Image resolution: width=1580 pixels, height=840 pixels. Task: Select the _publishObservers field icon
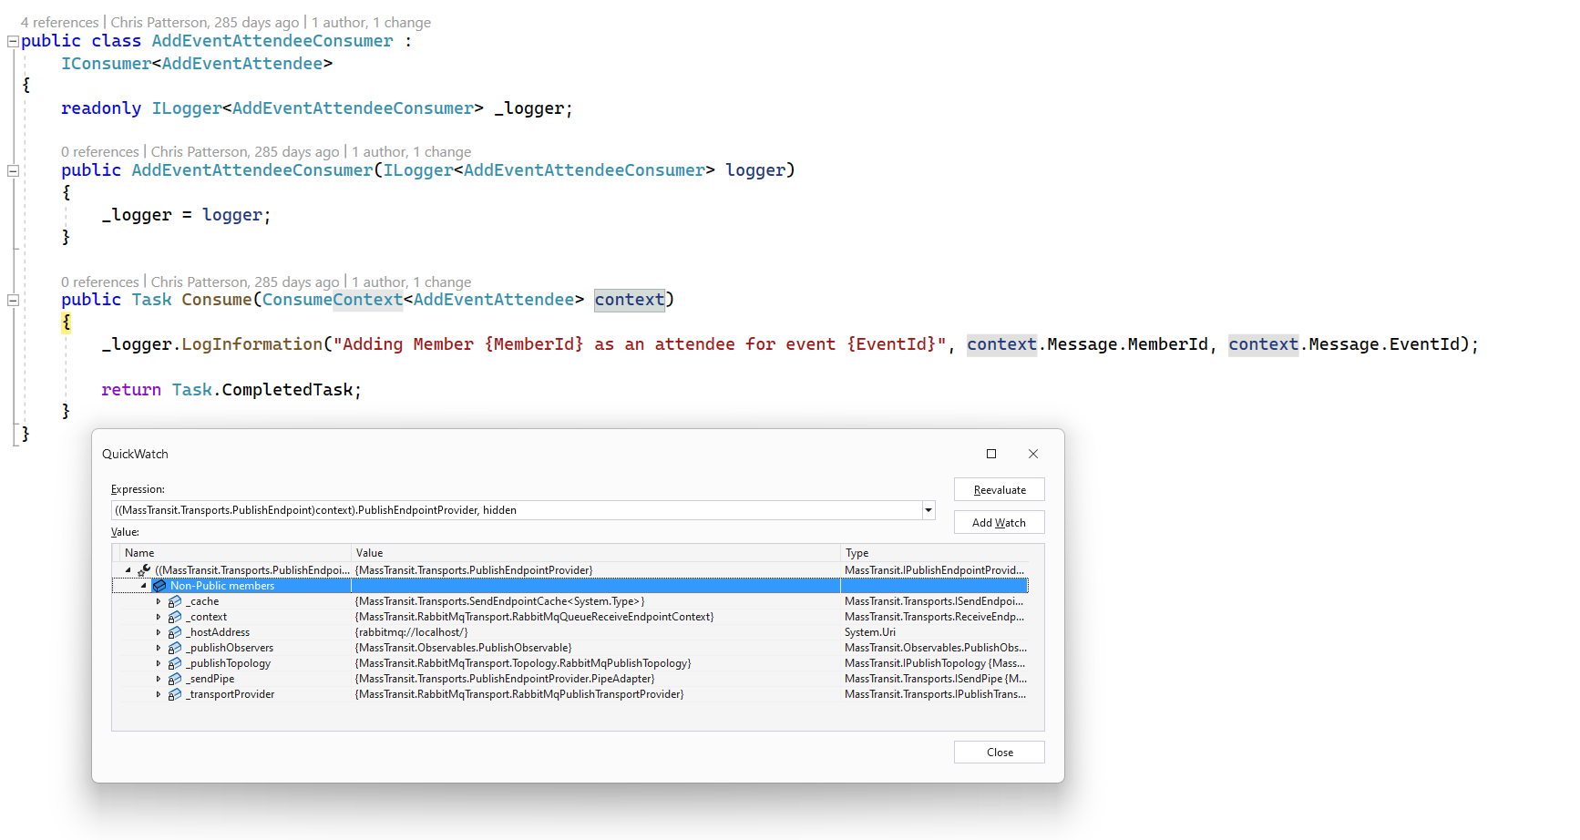[x=176, y=648]
